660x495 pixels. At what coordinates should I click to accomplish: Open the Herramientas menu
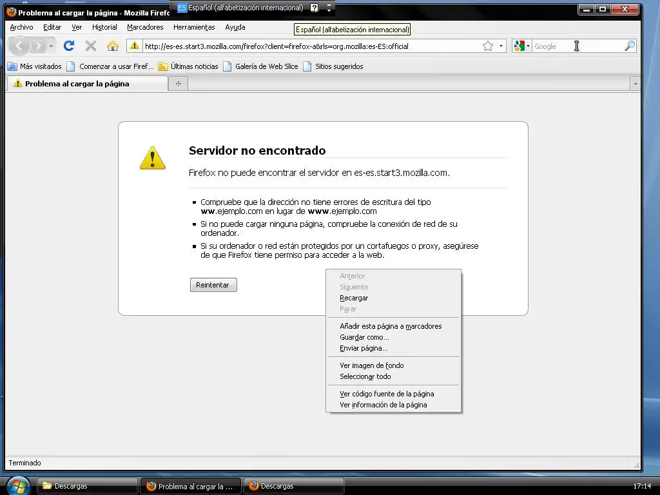[194, 27]
